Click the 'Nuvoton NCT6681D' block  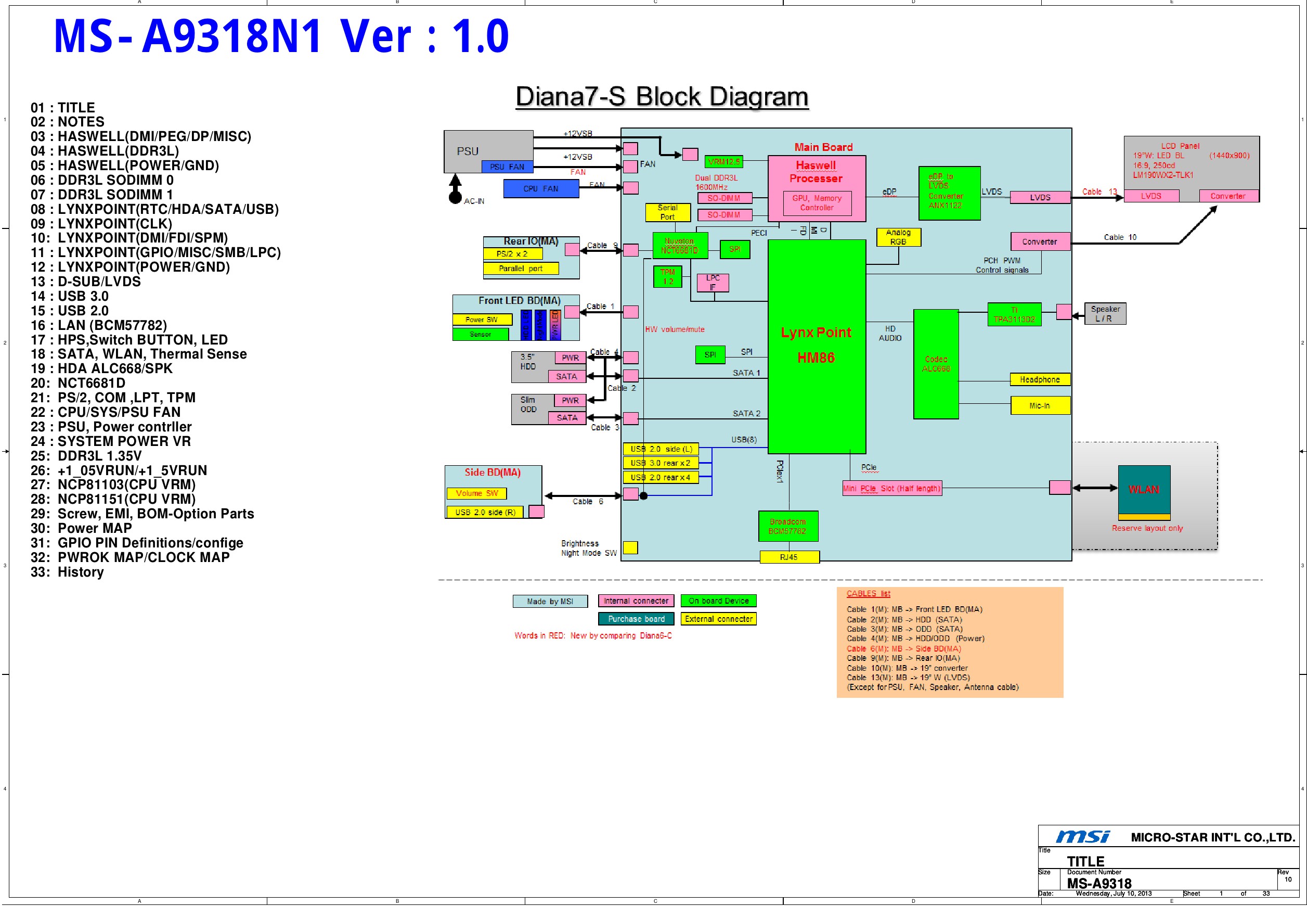680,245
